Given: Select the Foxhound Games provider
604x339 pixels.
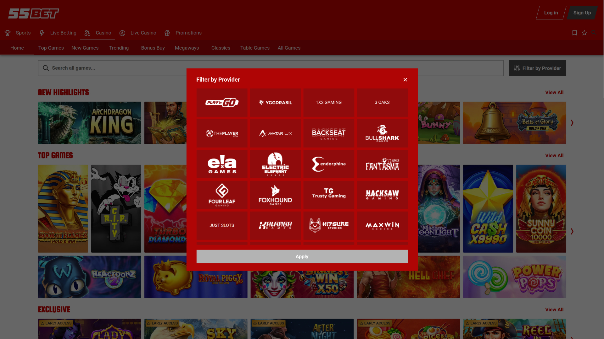Looking at the screenshot, I should point(275,195).
